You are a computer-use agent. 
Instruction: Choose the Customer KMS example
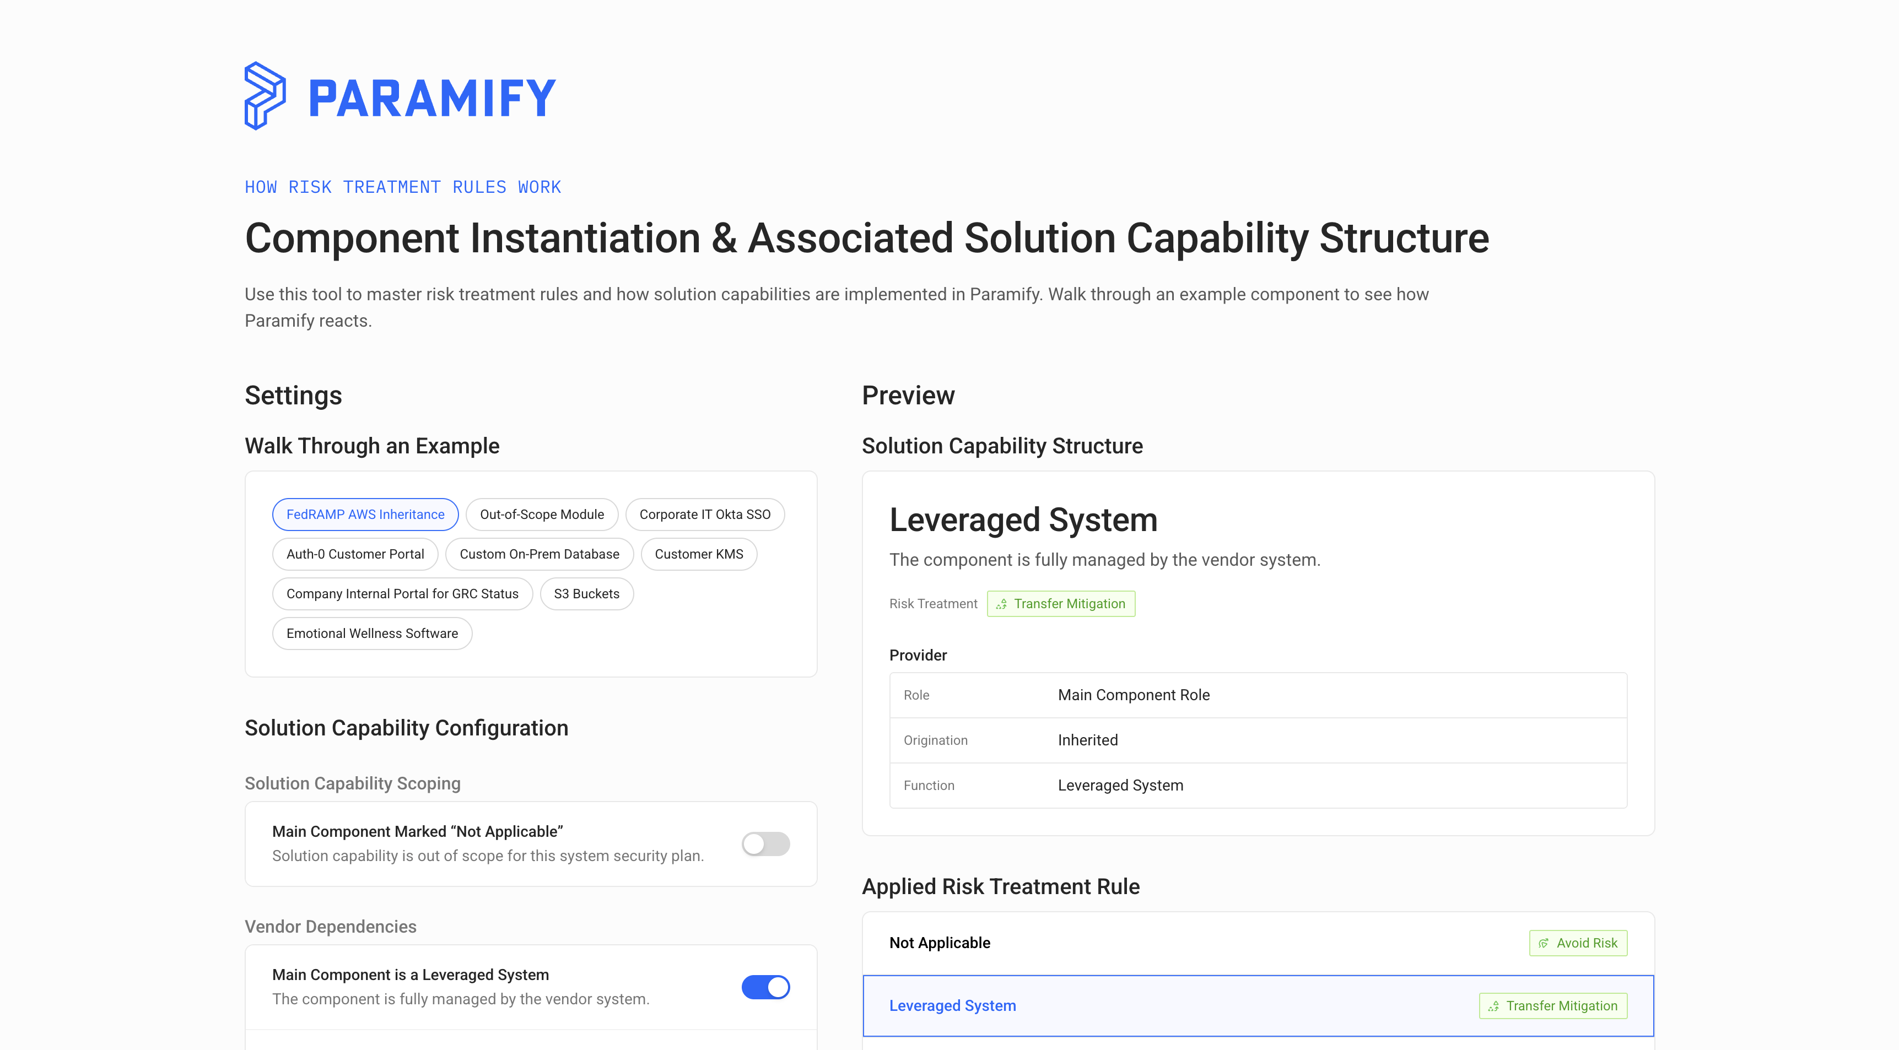click(699, 554)
